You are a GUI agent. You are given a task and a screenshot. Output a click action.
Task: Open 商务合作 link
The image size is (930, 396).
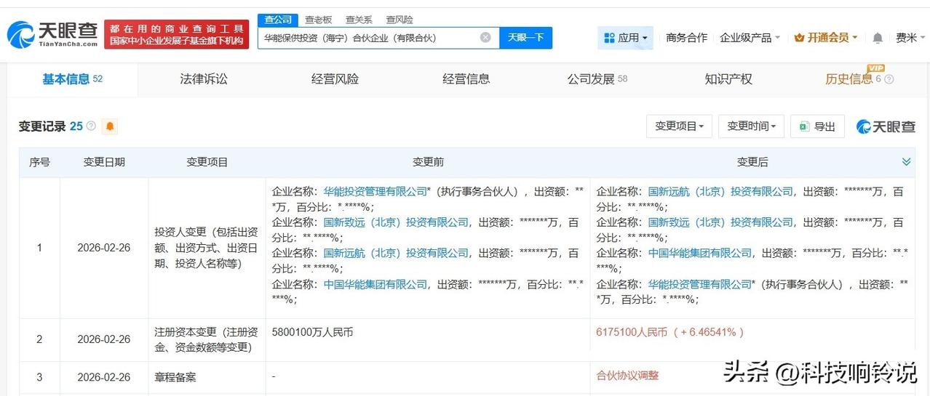click(686, 38)
